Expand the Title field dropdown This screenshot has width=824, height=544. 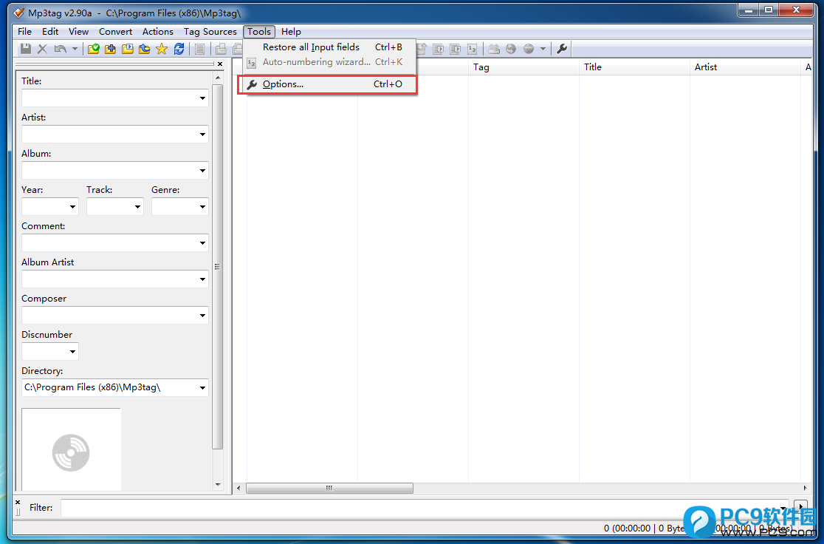(x=202, y=98)
